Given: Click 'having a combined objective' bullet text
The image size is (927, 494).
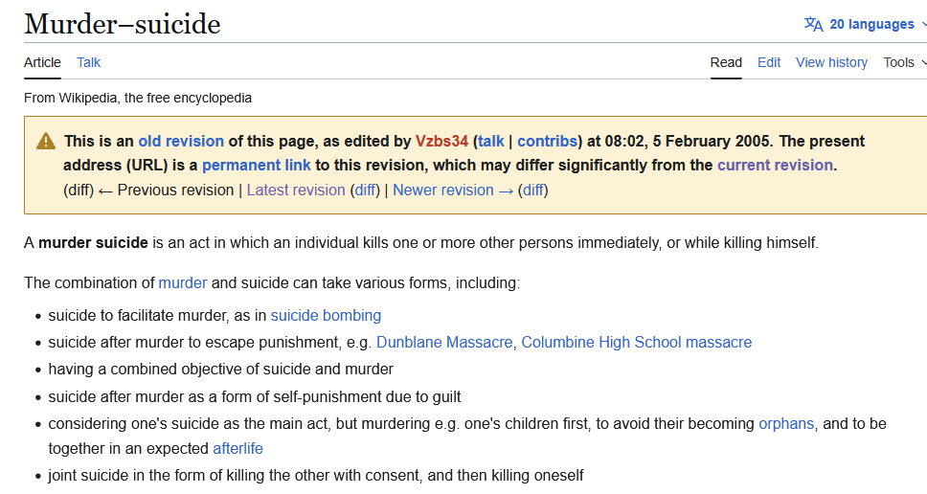Looking at the screenshot, I should (x=220, y=370).
